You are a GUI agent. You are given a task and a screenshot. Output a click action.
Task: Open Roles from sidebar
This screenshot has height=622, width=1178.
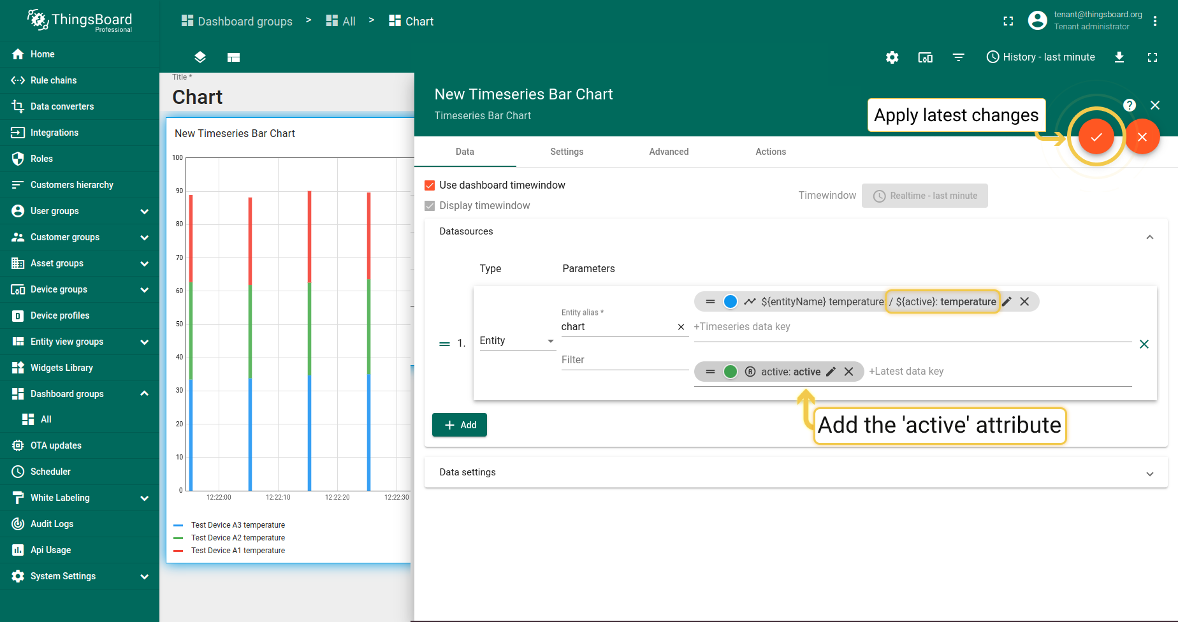tap(80, 159)
